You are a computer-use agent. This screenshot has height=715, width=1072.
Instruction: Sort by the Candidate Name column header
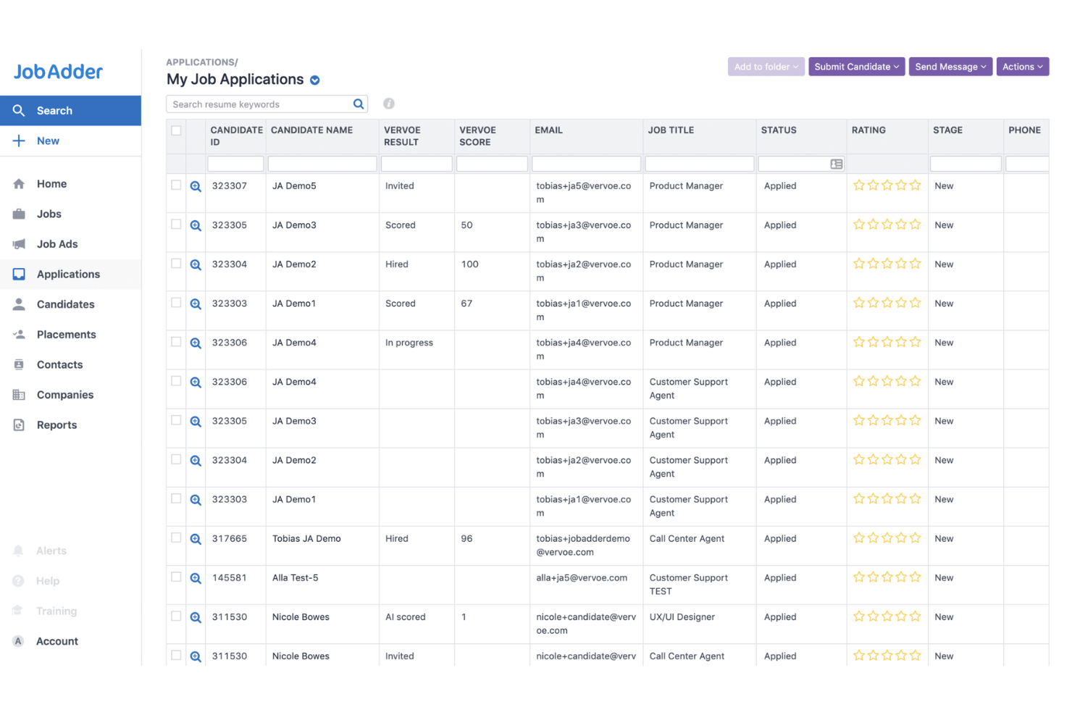(311, 130)
